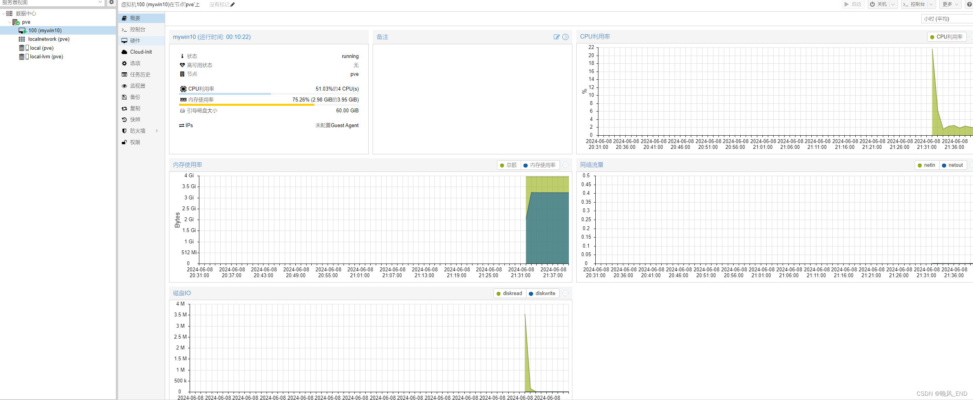Open the 备份 backup tab
973x400 pixels.
click(141, 97)
